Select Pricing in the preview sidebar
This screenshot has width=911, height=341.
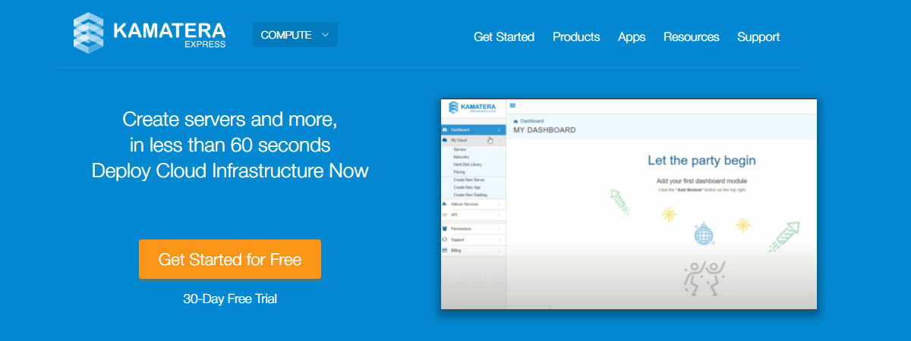(x=459, y=172)
